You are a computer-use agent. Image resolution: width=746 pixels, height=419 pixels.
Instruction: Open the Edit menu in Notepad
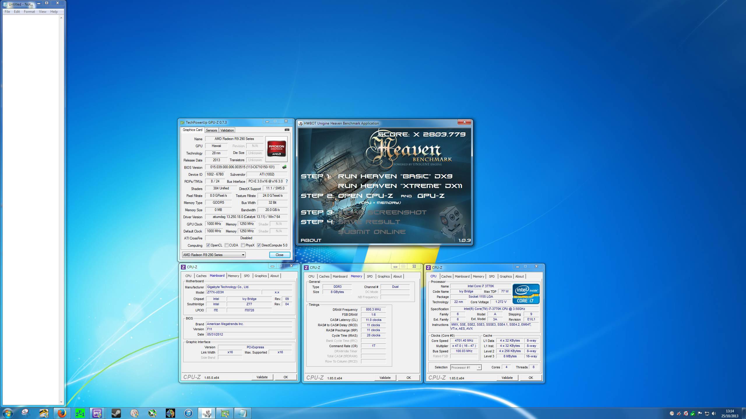coord(17,12)
